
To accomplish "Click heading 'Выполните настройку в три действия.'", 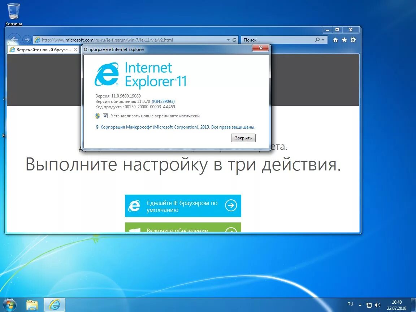I will point(183,164).
